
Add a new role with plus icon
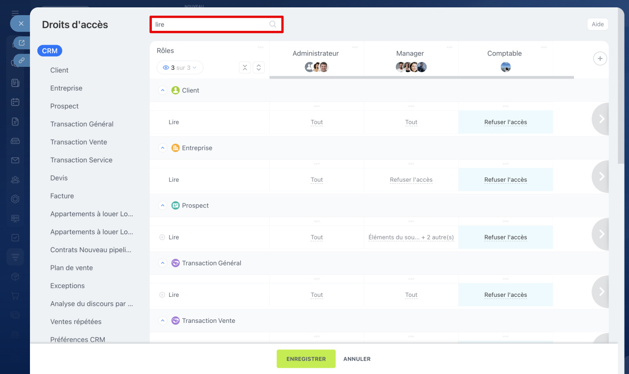tap(600, 59)
